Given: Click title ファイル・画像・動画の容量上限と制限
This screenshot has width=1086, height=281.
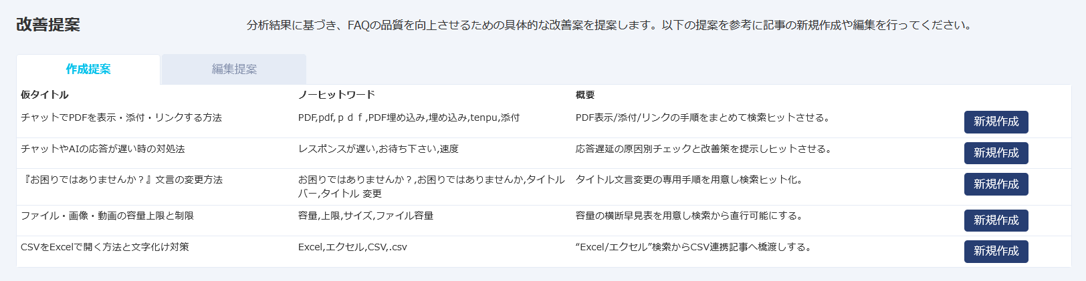Looking at the screenshot, I should click(107, 216).
